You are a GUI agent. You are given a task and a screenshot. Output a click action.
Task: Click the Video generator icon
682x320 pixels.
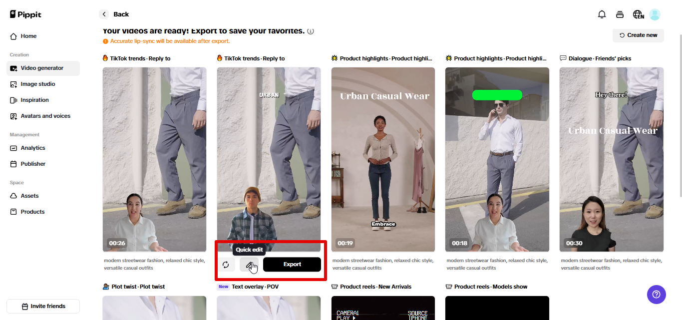[13, 68]
